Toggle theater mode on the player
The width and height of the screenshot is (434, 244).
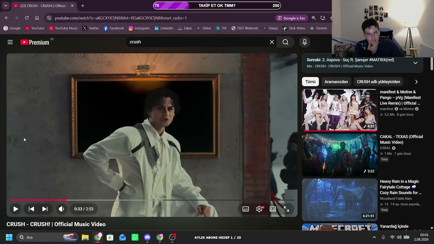(273, 209)
